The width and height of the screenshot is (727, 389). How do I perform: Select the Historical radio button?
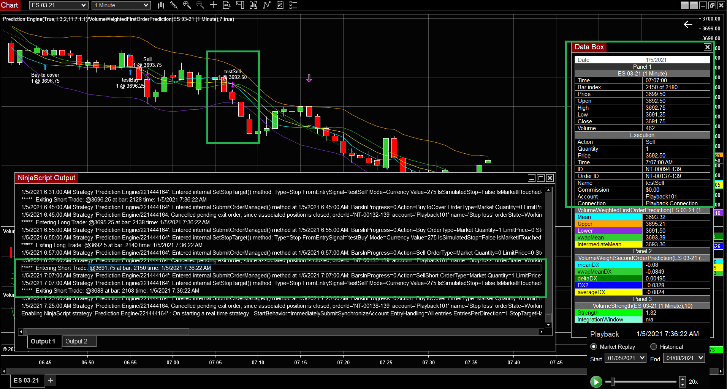[x=653, y=346]
